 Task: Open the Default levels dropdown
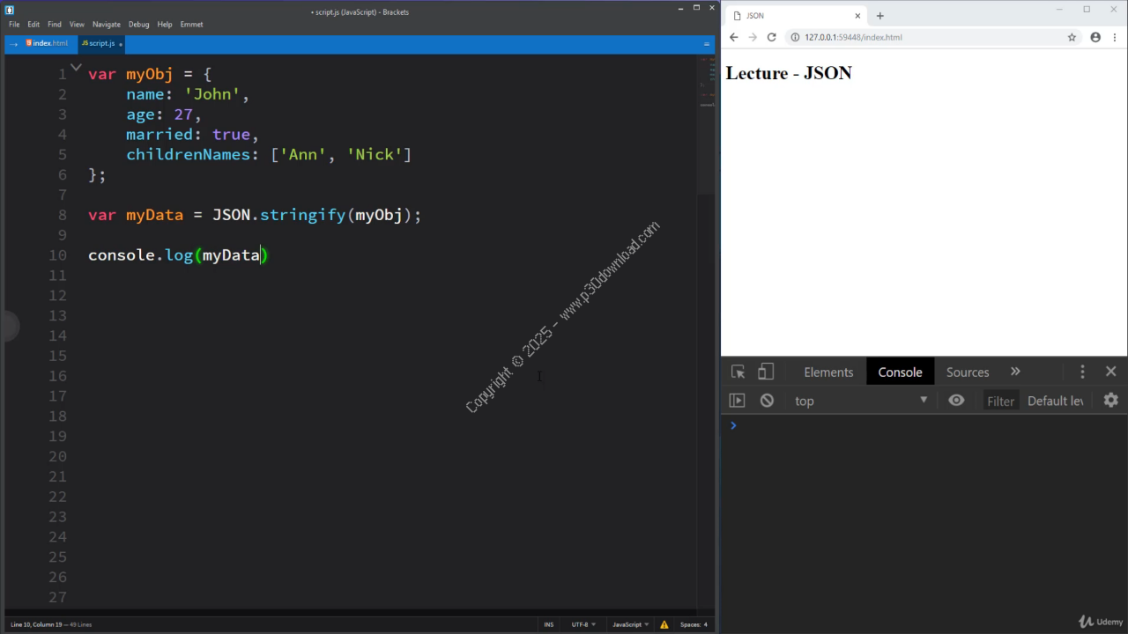point(1055,401)
